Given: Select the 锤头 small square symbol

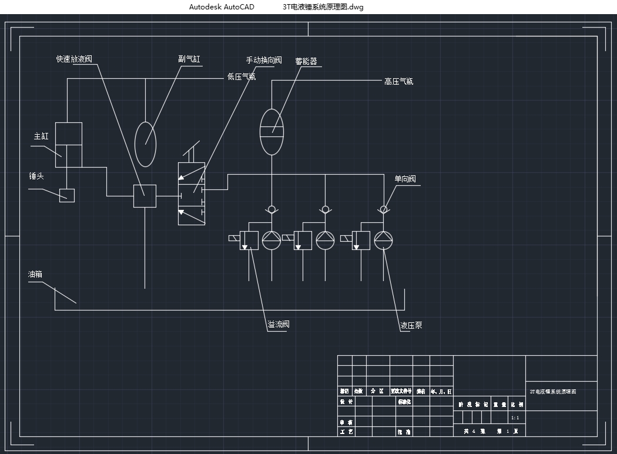Looking at the screenshot, I should 67,195.
